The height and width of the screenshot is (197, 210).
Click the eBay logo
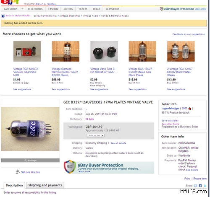pos(10,2)
